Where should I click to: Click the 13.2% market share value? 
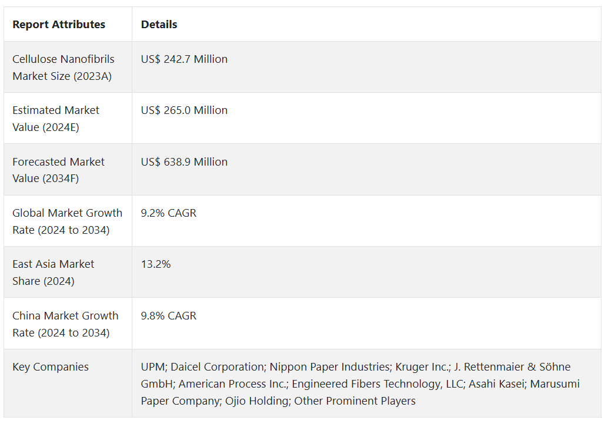coord(156,264)
